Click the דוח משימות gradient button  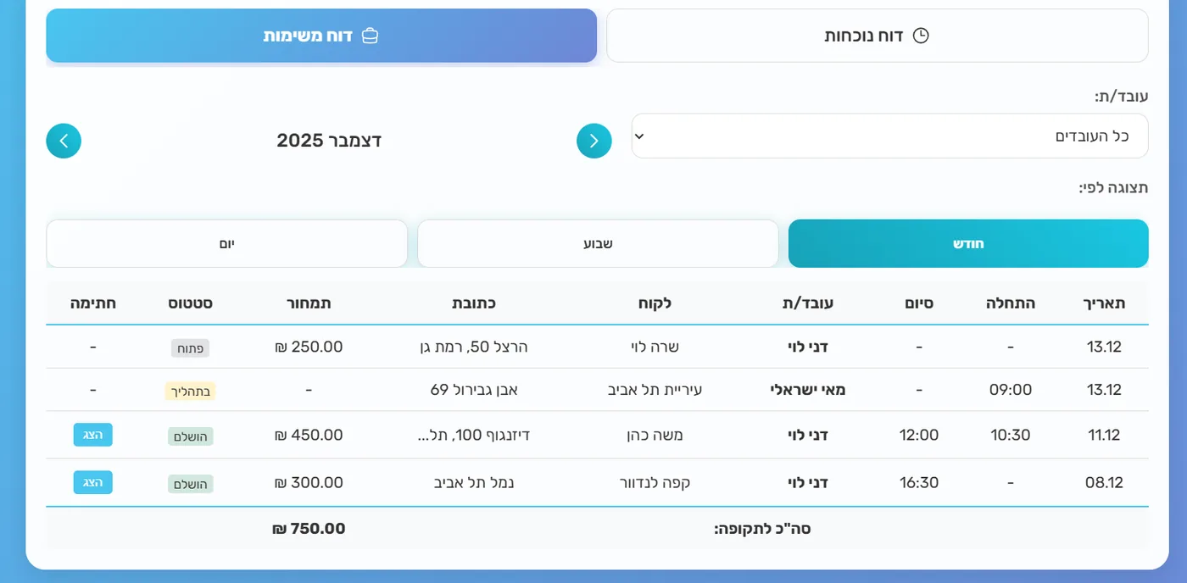click(x=322, y=36)
